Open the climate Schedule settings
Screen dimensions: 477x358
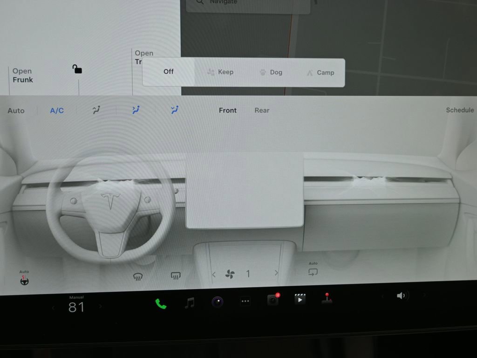pyautogui.click(x=460, y=110)
